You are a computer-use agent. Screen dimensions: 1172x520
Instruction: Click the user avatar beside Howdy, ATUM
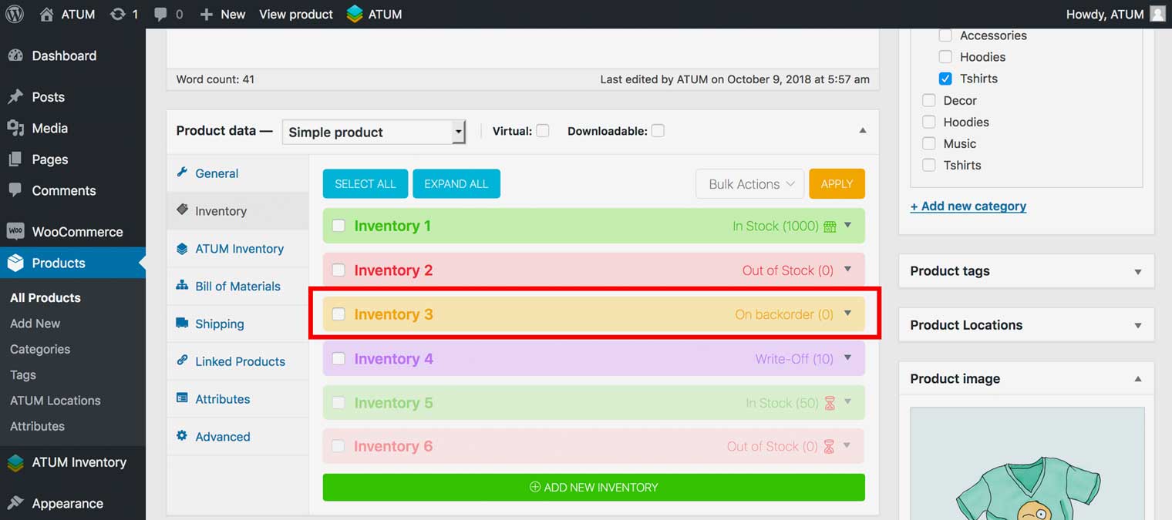[1157, 14]
